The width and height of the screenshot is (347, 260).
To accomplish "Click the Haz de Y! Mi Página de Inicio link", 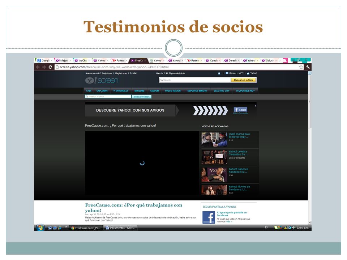I will [x=170, y=73].
